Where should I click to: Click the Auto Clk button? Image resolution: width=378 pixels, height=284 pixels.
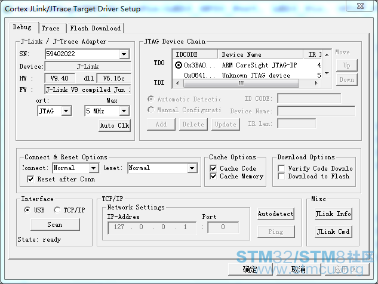[115, 125]
